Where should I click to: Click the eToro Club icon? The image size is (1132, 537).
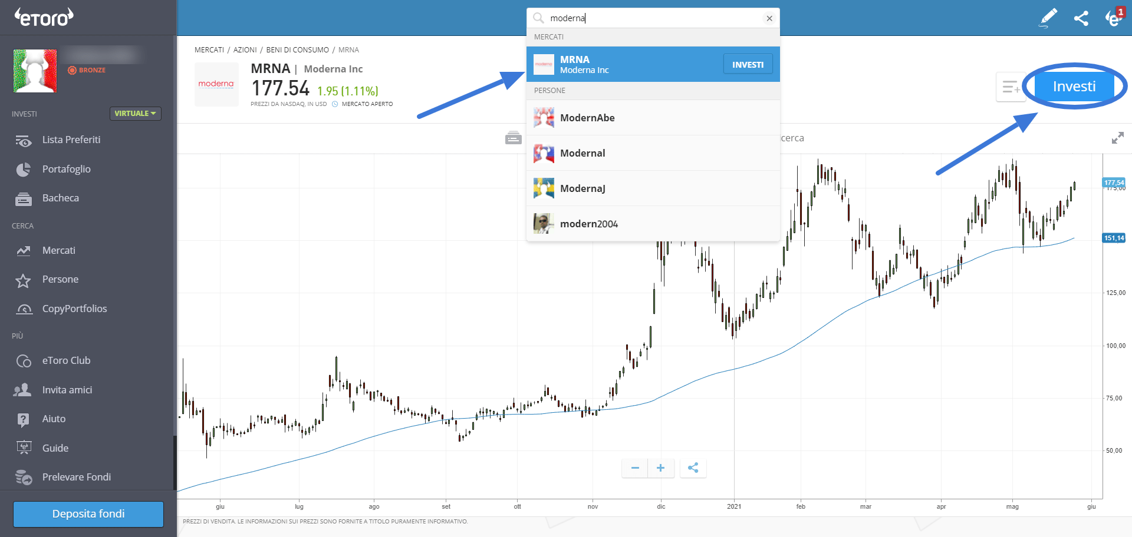tap(24, 361)
